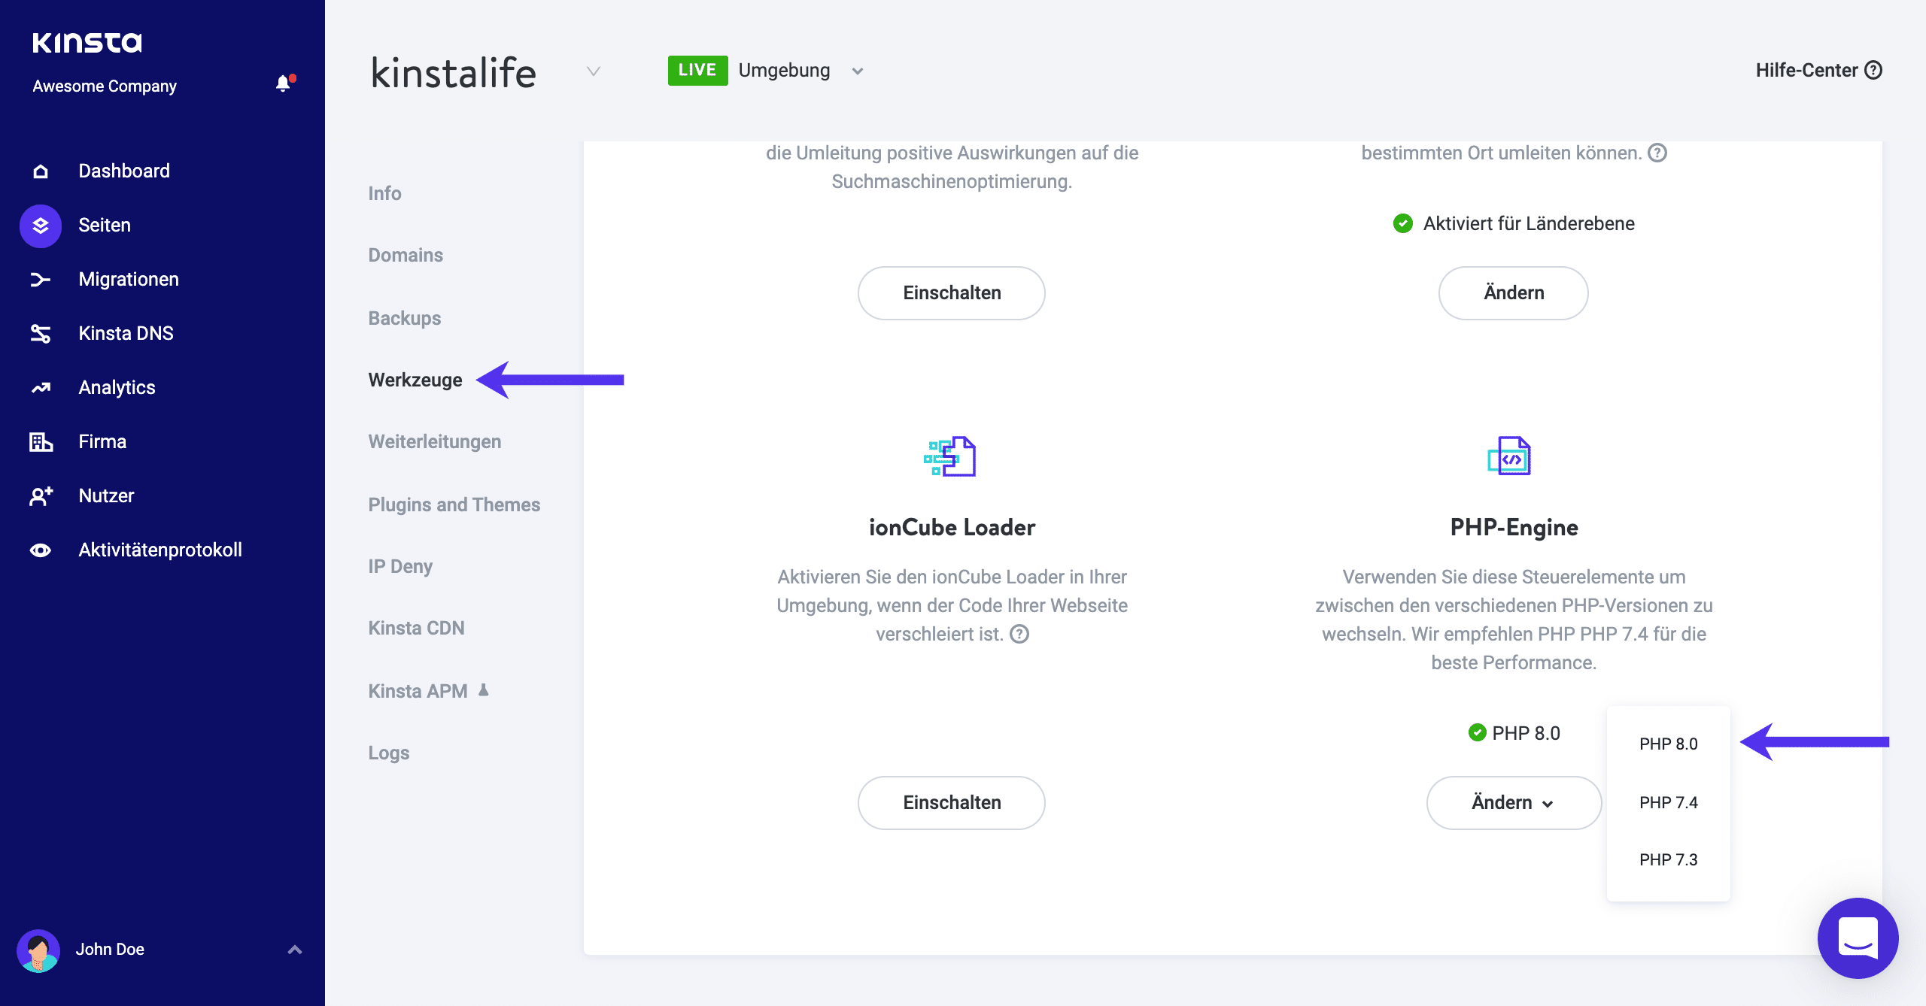This screenshot has height=1006, width=1926.
Task: Open the Intercom chat bubble
Action: (1858, 938)
